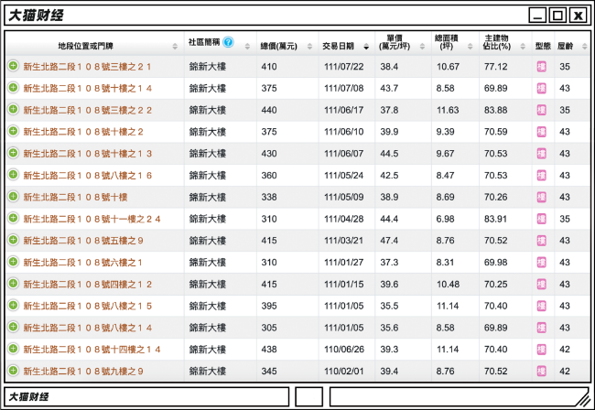Open address link 新生北路二段108號三樓之21
This screenshot has width=595, height=410.
point(87,67)
